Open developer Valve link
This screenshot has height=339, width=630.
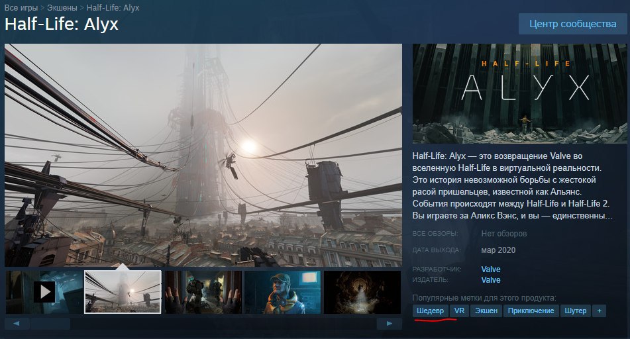pyautogui.click(x=491, y=269)
